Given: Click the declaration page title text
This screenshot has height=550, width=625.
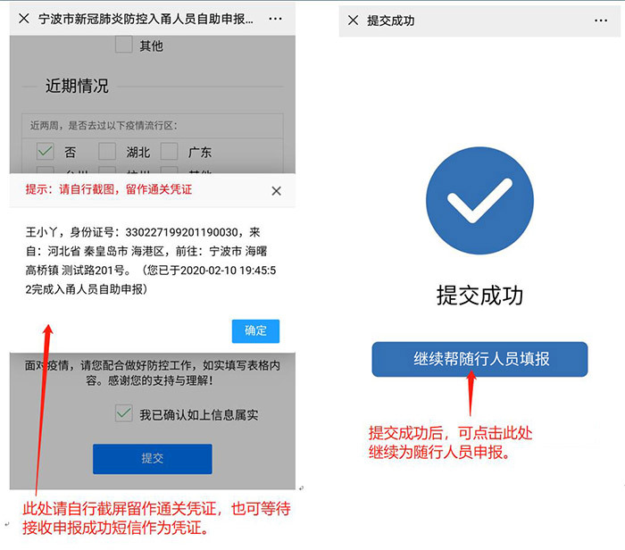Looking at the screenshot, I should tap(146, 19).
